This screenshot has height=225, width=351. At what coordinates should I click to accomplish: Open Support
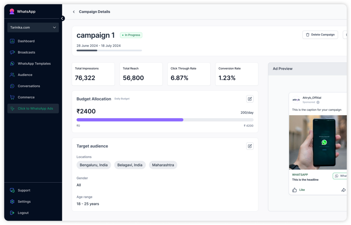pyautogui.click(x=24, y=190)
